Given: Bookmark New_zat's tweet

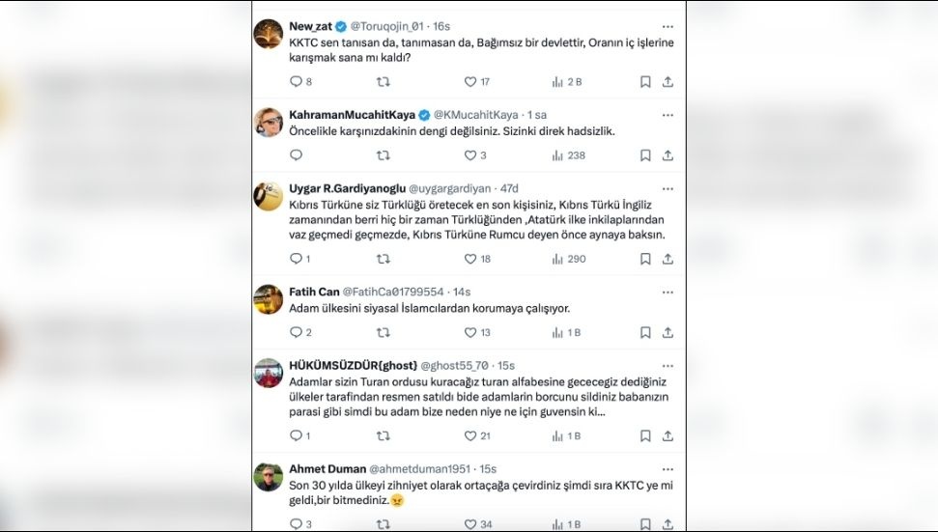Looking at the screenshot, I should [x=645, y=82].
